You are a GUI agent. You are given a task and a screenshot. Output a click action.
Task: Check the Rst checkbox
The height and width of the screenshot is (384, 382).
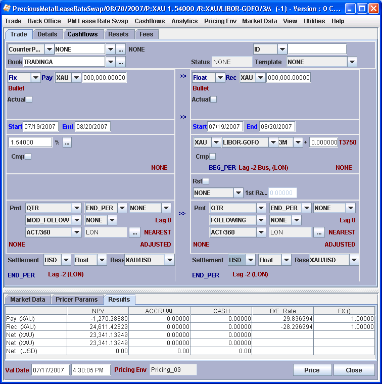(206, 181)
